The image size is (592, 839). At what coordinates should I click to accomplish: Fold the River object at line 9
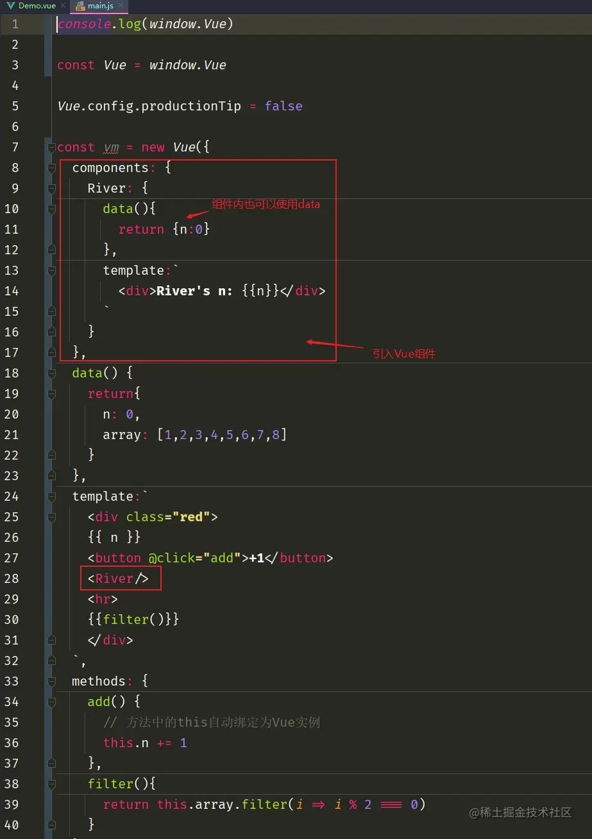51,189
